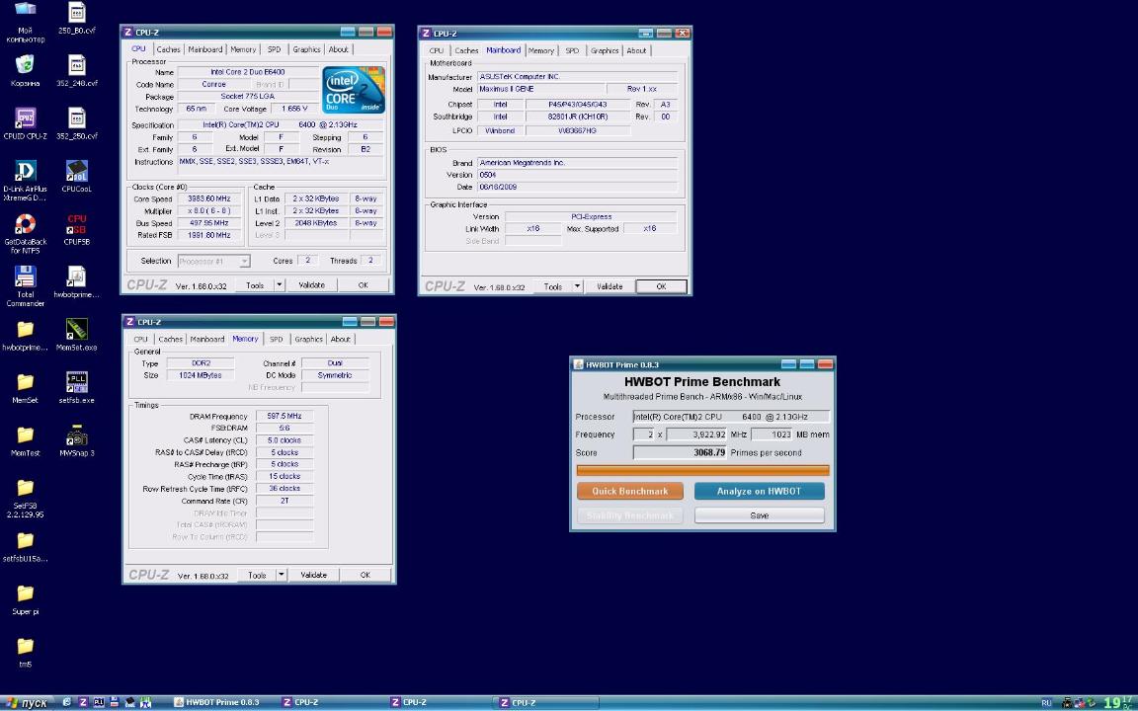Click the BIOS Date value 06/18/2009
The width and height of the screenshot is (1138, 711).
[577, 188]
